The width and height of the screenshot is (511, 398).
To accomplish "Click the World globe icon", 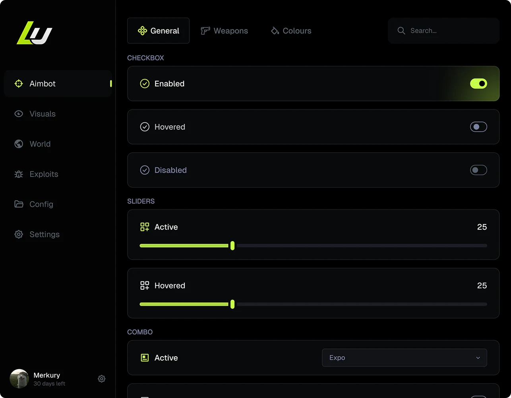I will (x=19, y=144).
